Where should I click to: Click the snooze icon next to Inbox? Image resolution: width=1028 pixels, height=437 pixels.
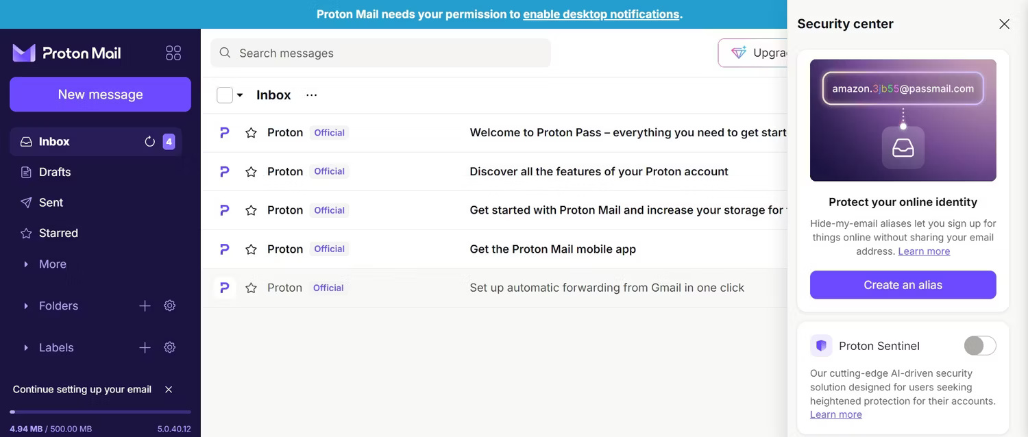149,141
